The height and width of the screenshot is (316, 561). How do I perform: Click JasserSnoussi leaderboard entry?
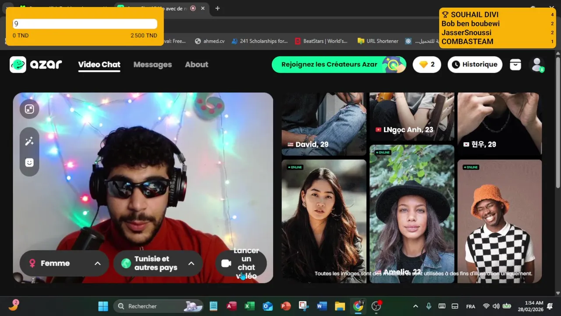point(497,32)
